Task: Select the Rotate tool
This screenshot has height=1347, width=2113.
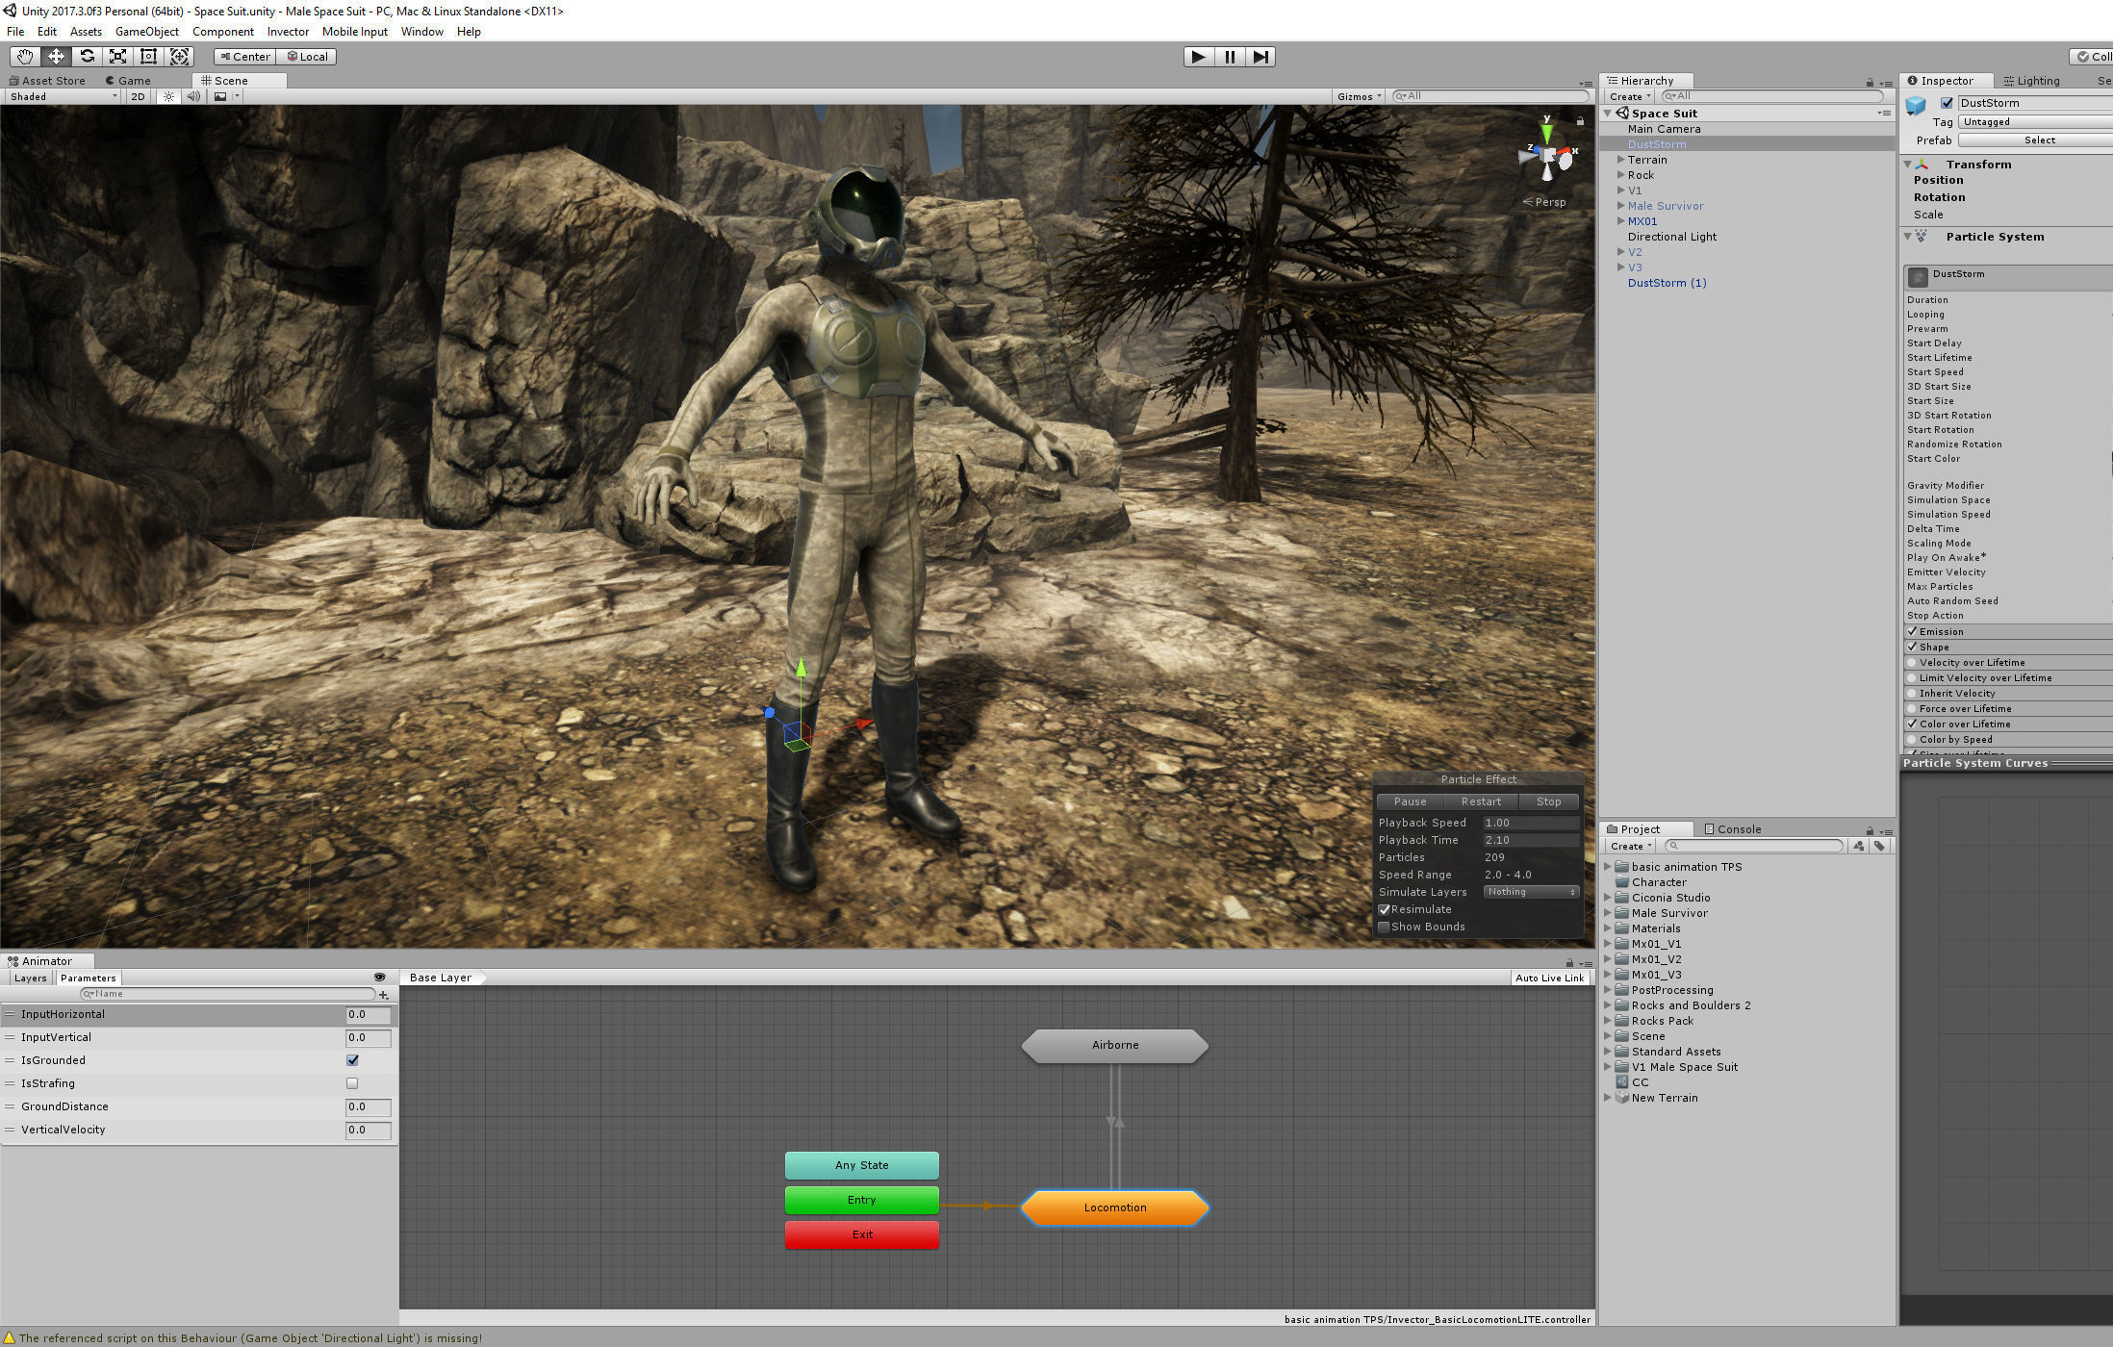Action: pyautogui.click(x=87, y=57)
